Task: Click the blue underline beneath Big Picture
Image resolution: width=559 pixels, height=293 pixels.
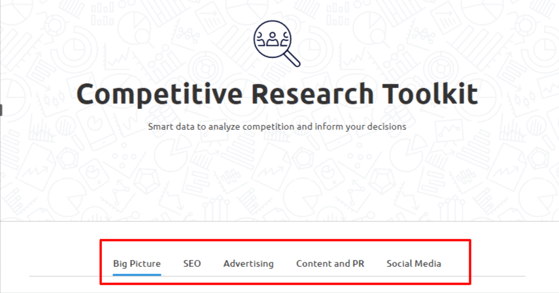Action: (137, 275)
